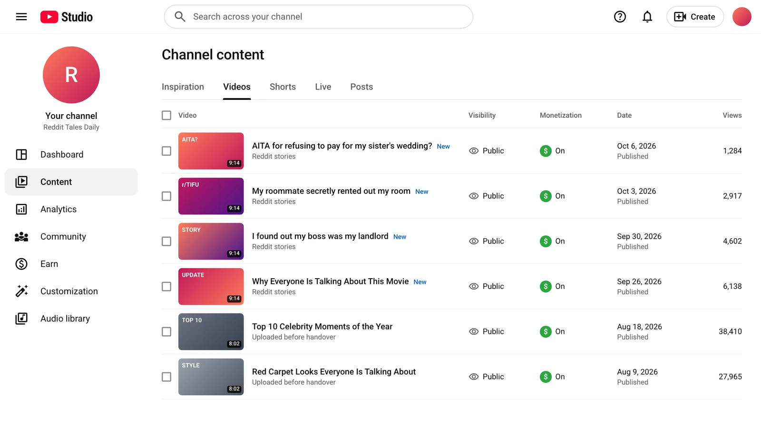
Task: Click the Audio library icon
Action: click(21, 319)
